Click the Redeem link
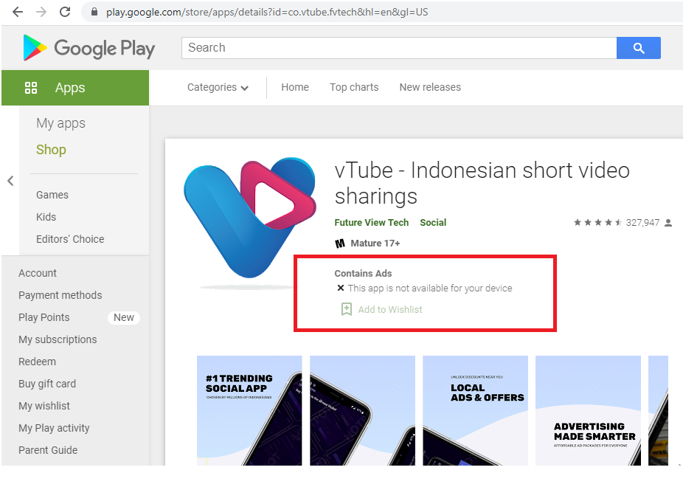Viewport: 683px width, 487px height. (x=37, y=362)
